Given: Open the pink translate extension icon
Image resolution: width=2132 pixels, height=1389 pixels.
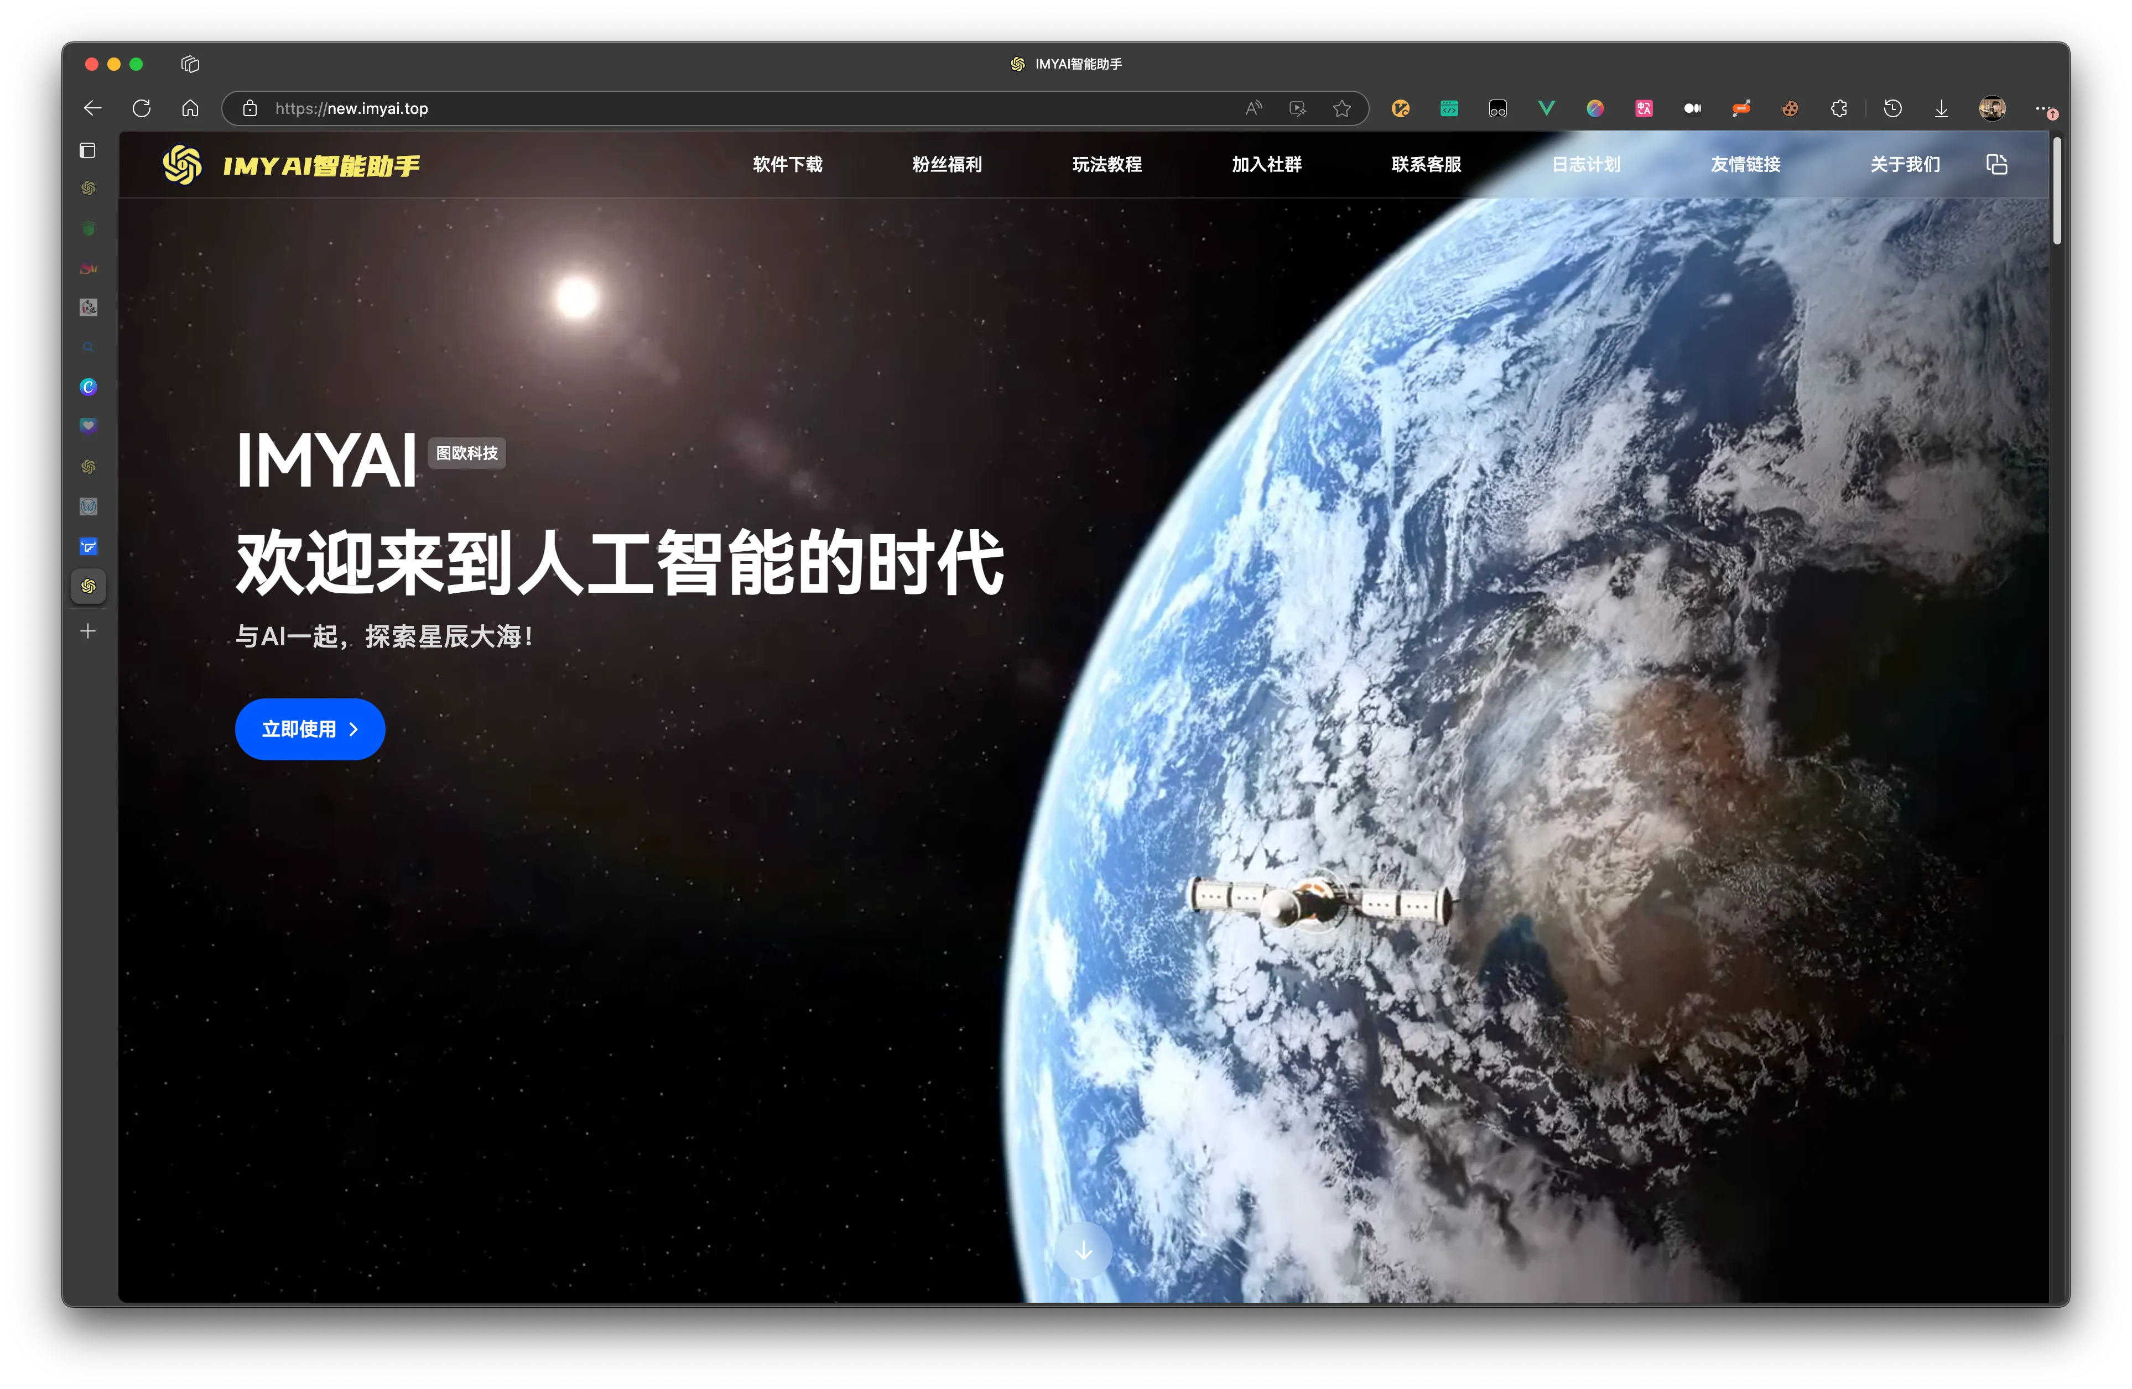Looking at the screenshot, I should pyautogui.click(x=1644, y=108).
